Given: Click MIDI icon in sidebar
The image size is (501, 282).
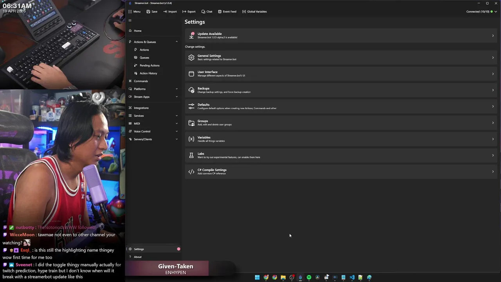Looking at the screenshot, I should 130,123.
